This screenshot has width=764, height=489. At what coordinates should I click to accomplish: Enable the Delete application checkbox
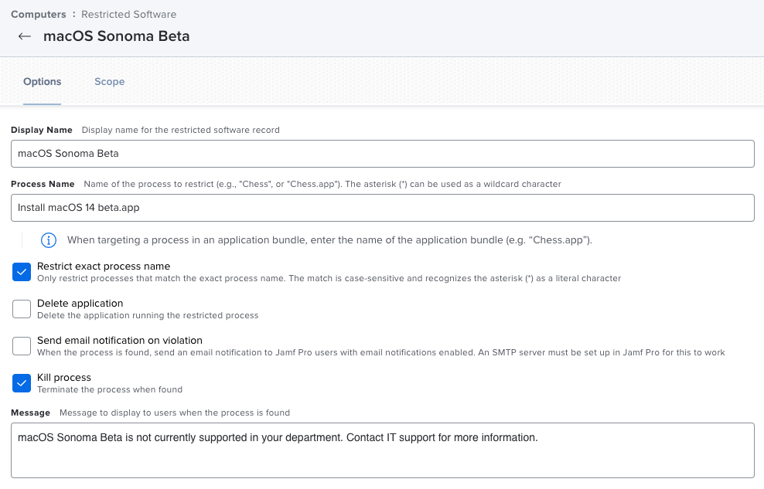tap(22, 309)
